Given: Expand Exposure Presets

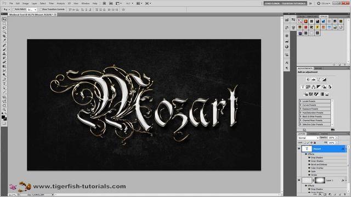Looking at the screenshot, I should [x=301, y=109].
